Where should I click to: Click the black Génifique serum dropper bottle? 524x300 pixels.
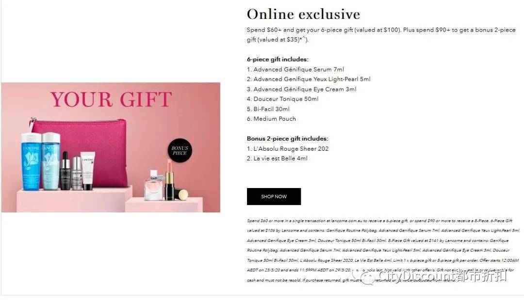click(65, 171)
